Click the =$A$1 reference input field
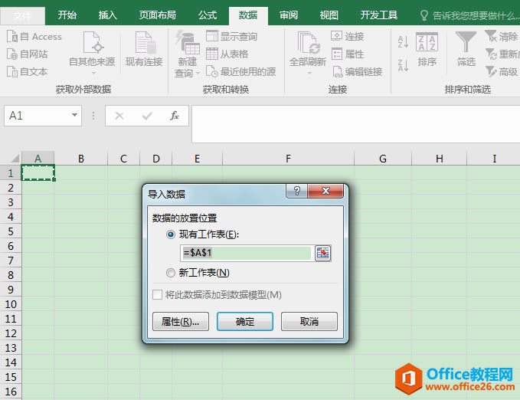This screenshot has width=520, height=400. click(247, 253)
